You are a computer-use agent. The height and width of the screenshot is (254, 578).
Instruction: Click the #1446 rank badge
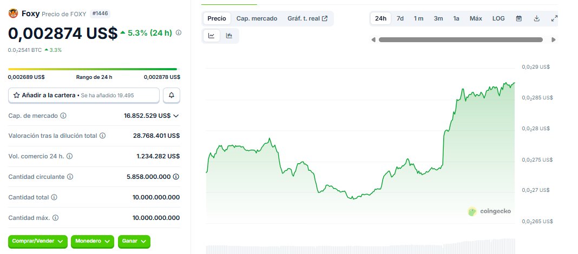point(100,14)
